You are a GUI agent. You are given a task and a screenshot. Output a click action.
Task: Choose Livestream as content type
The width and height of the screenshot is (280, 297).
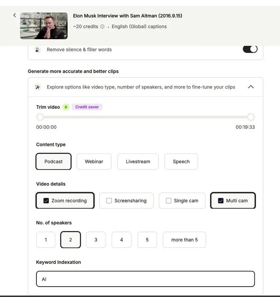pos(138,161)
